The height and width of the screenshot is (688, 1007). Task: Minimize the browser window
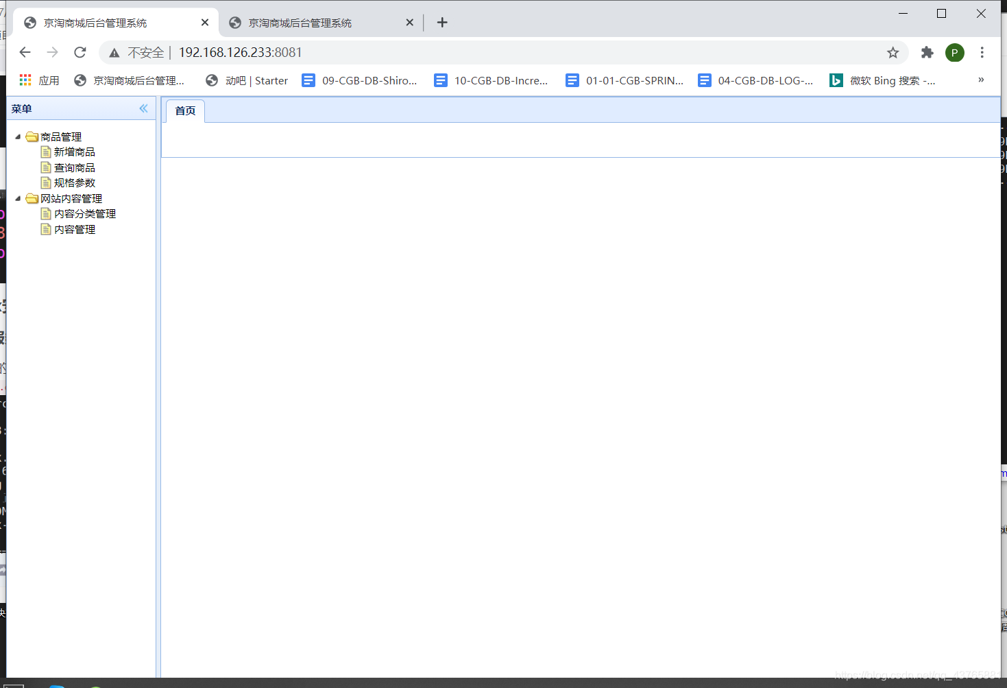[x=903, y=13]
